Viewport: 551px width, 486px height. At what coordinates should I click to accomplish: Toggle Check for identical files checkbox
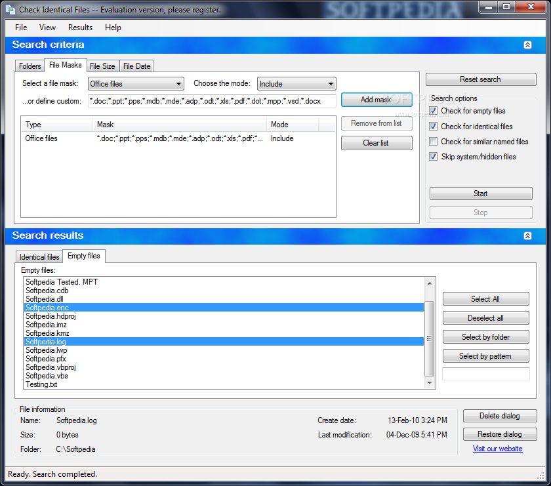pos(434,126)
